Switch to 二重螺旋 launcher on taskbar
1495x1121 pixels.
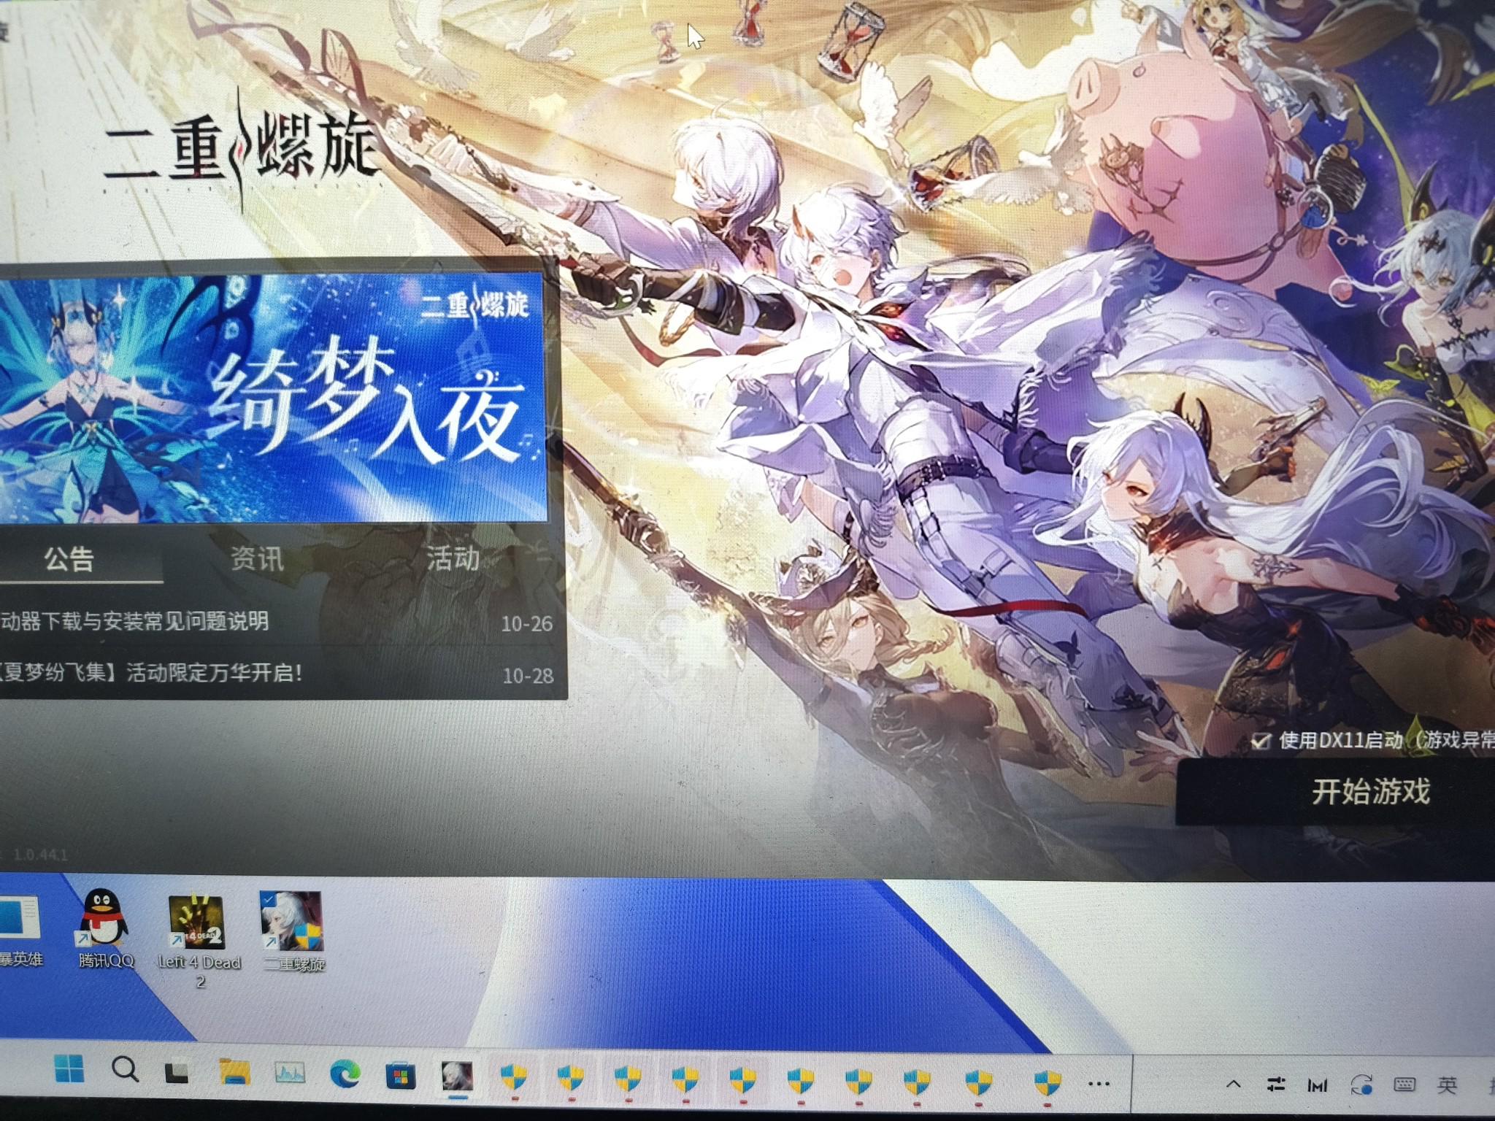[457, 1076]
